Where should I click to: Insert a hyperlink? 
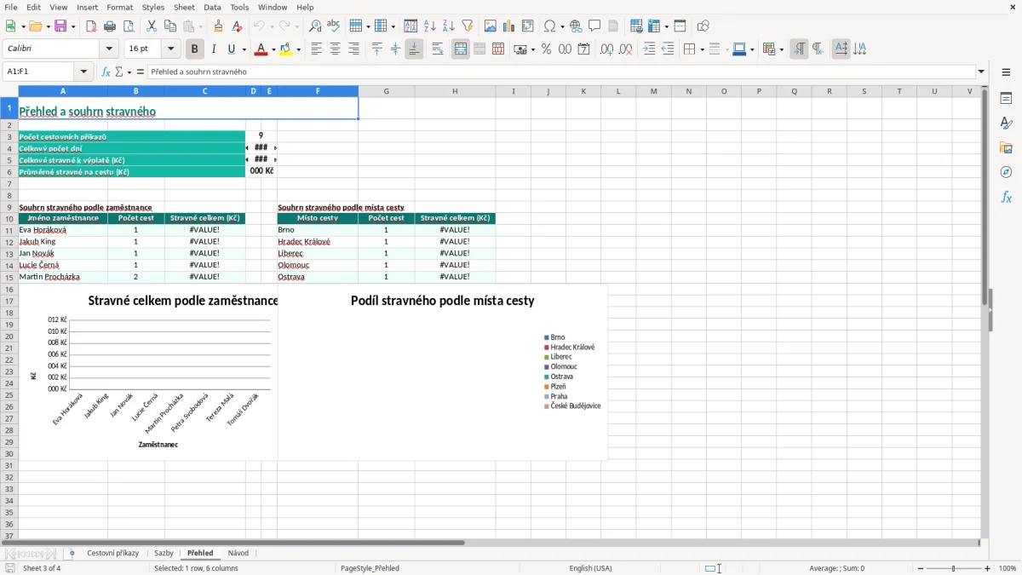click(x=577, y=26)
